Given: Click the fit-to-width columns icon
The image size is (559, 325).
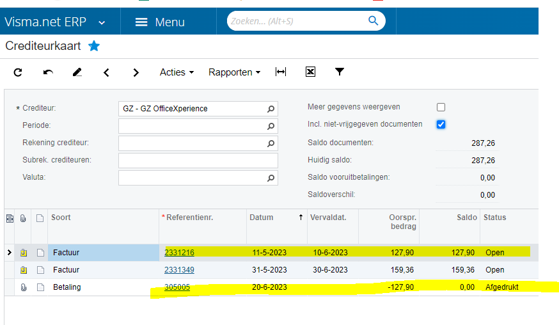Looking at the screenshot, I should click(281, 72).
